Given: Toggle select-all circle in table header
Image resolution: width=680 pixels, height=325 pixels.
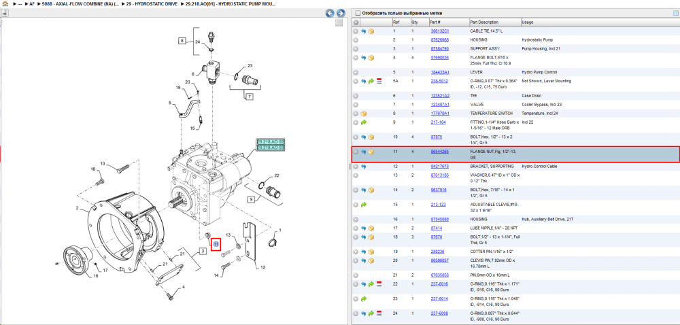Looking at the screenshot, I should point(356,22).
